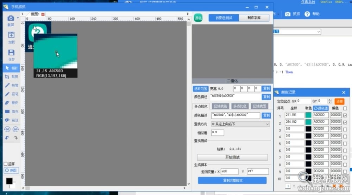This screenshot has height=195, width=352.
Task: Select the 原图 radio option
Action: point(11,170)
